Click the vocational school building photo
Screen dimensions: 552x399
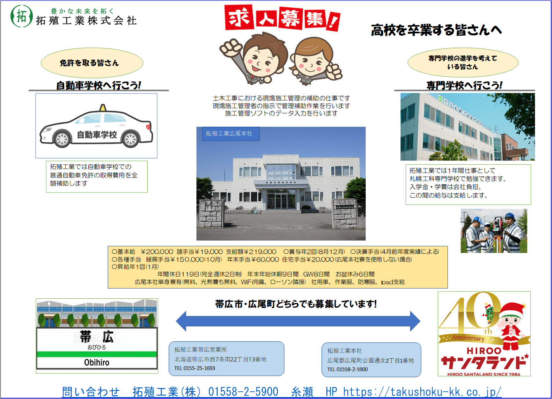pos(467,127)
